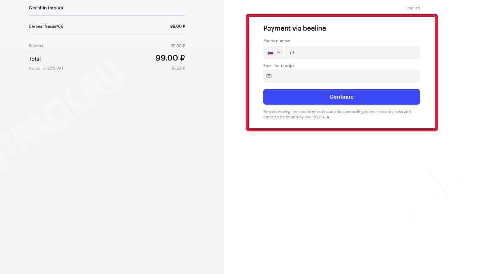Click the Payment via beeline heading
The image size is (487, 274).
pyautogui.click(x=295, y=28)
